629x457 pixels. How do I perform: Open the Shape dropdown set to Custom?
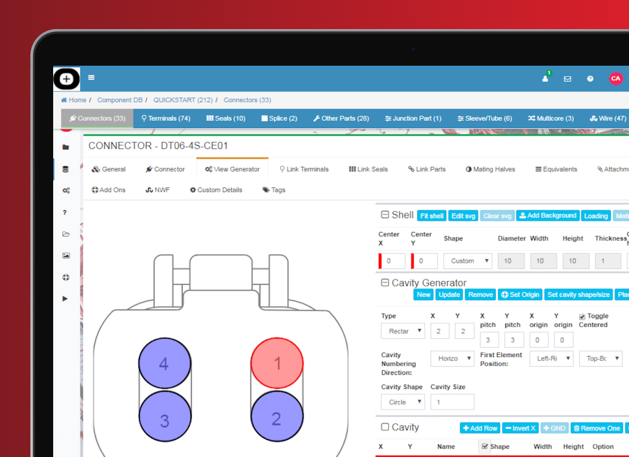pos(467,261)
